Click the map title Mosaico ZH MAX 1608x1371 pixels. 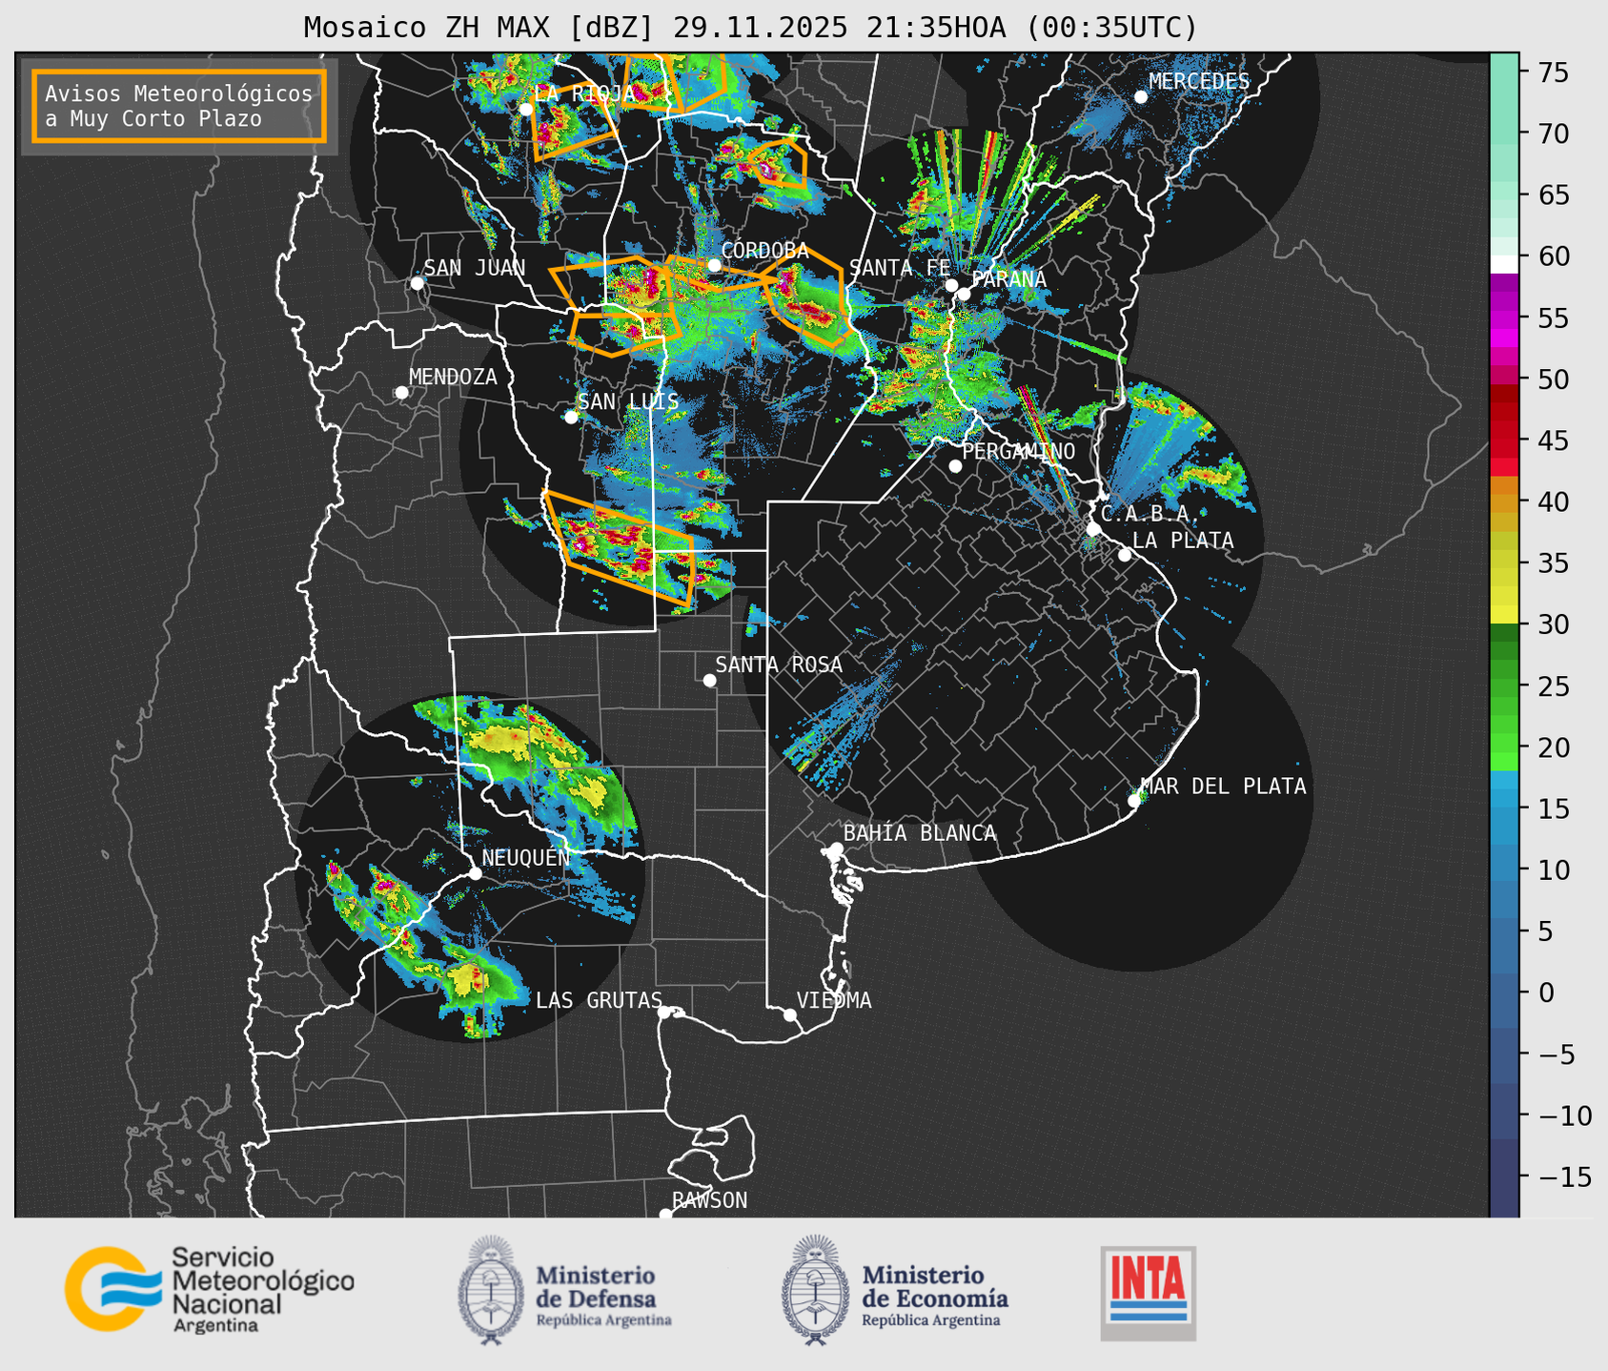[429, 28]
